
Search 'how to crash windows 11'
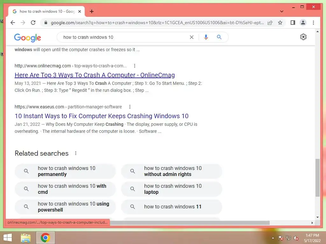pyautogui.click(x=172, y=207)
